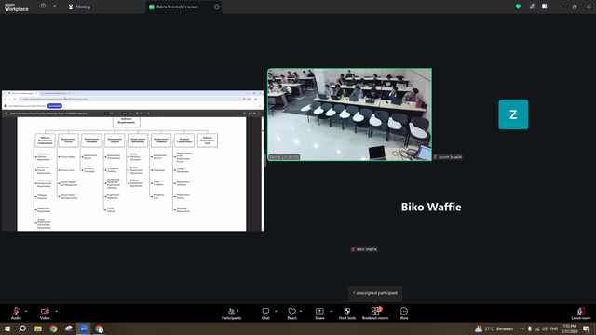Click the Leave room button

point(581,314)
